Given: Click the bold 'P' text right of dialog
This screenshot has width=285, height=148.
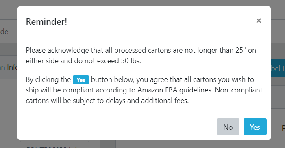Looking at the screenshot, I should [283, 128].
